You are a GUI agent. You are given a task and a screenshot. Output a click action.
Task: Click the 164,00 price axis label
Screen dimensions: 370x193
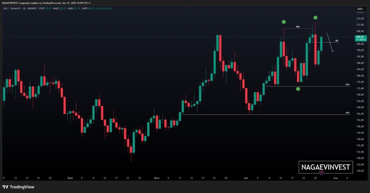[x=360, y=101]
